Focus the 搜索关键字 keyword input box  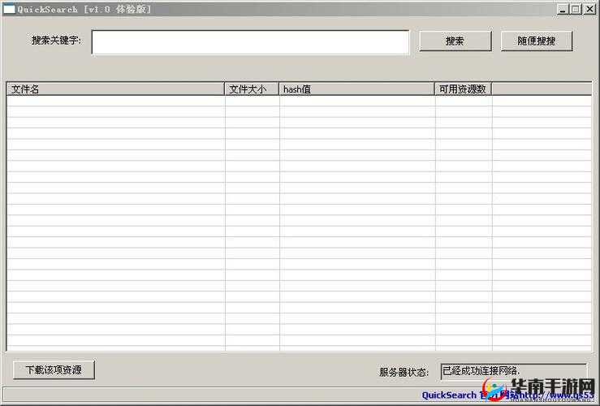[x=250, y=42]
